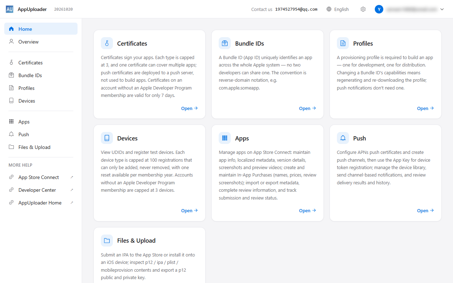Click contact email 1974527954@qq.com
This screenshot has height=283, width=453.
[296, 10]
